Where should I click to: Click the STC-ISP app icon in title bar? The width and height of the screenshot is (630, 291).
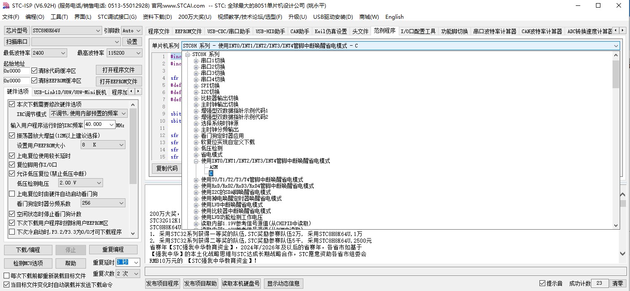pyautogui.click(x=5, y=5)
